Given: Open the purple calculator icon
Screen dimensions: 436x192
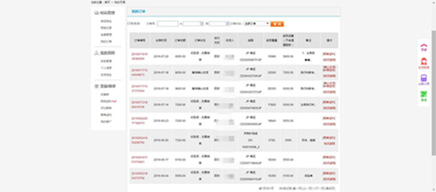Looking at the screenshot, I should [424, 78].
